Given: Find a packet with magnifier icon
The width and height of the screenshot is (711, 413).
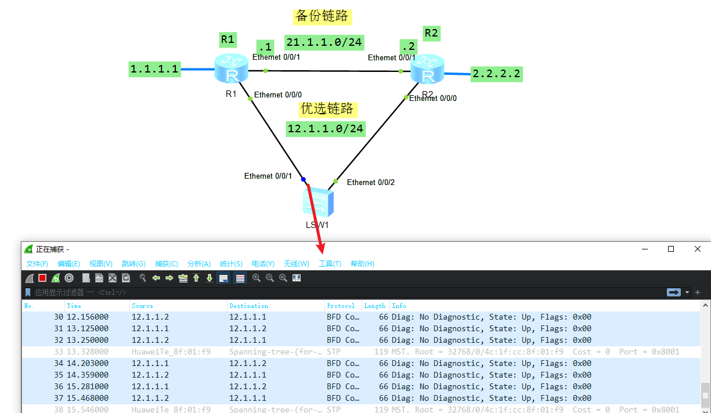Looking at the screenshot, I should click(143, 278).
